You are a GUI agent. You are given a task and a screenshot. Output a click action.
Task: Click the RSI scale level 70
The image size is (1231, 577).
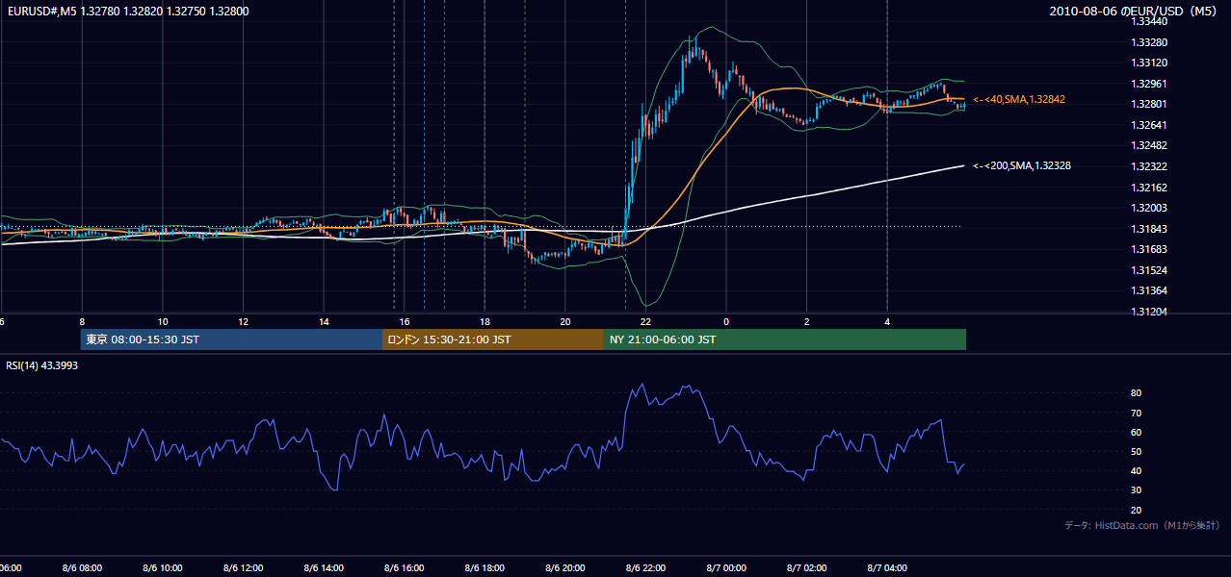pos(1137,413)
